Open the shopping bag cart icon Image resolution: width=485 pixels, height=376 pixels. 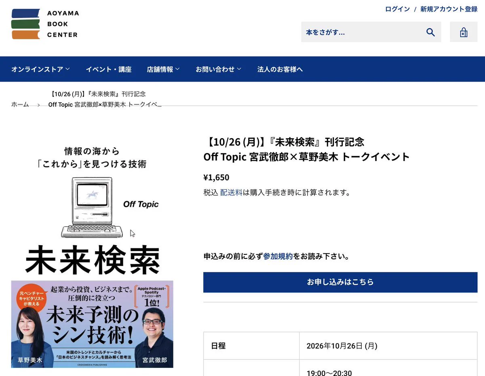[464, 32]
